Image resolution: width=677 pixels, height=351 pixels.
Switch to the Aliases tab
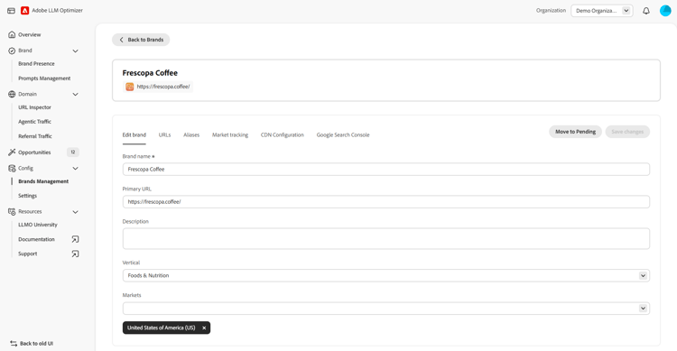coord(191,134)
